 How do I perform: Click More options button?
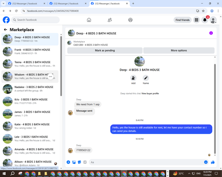pos(179,50)
